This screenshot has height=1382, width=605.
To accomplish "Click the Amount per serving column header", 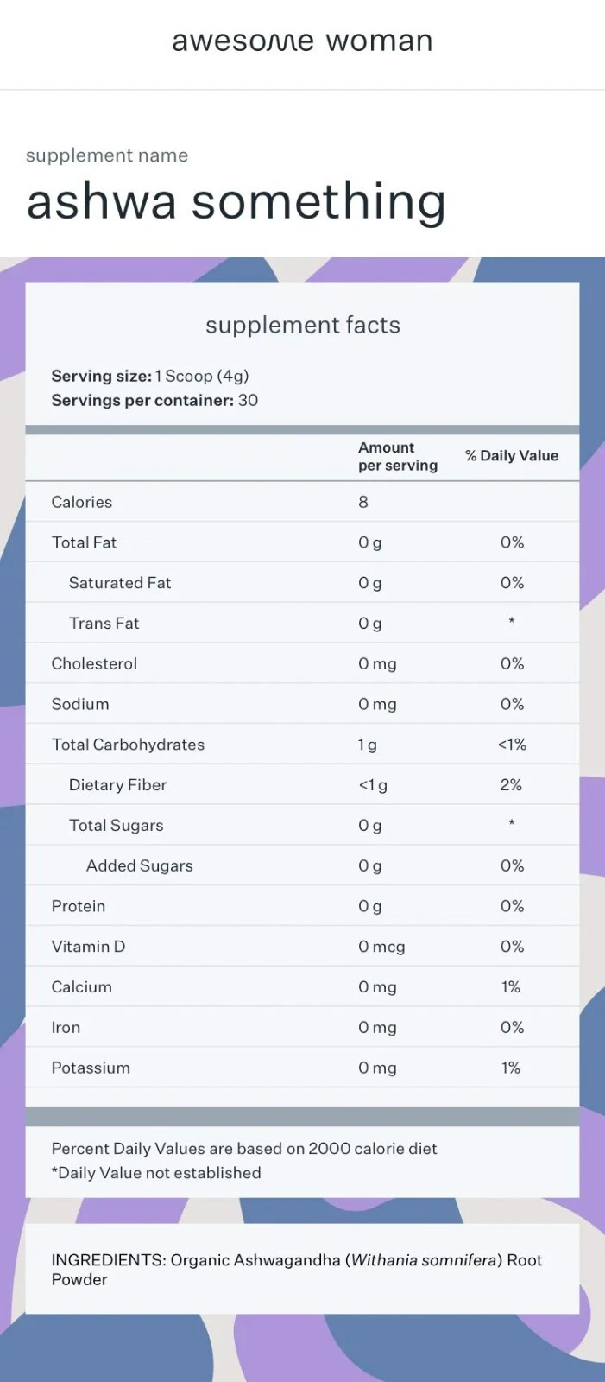I will (397, 456).
